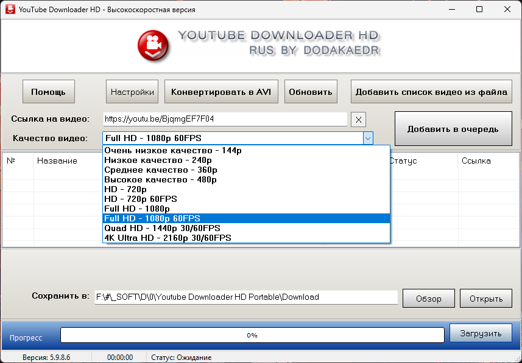Click the Открыть open folder button
Viewport: 522px width, 363px height.
pos(485,299)
